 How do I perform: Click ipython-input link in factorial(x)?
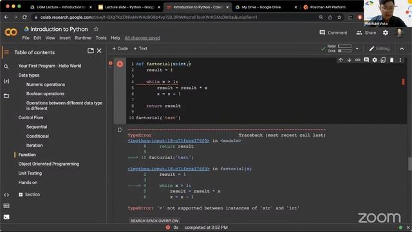coord(169,169)
